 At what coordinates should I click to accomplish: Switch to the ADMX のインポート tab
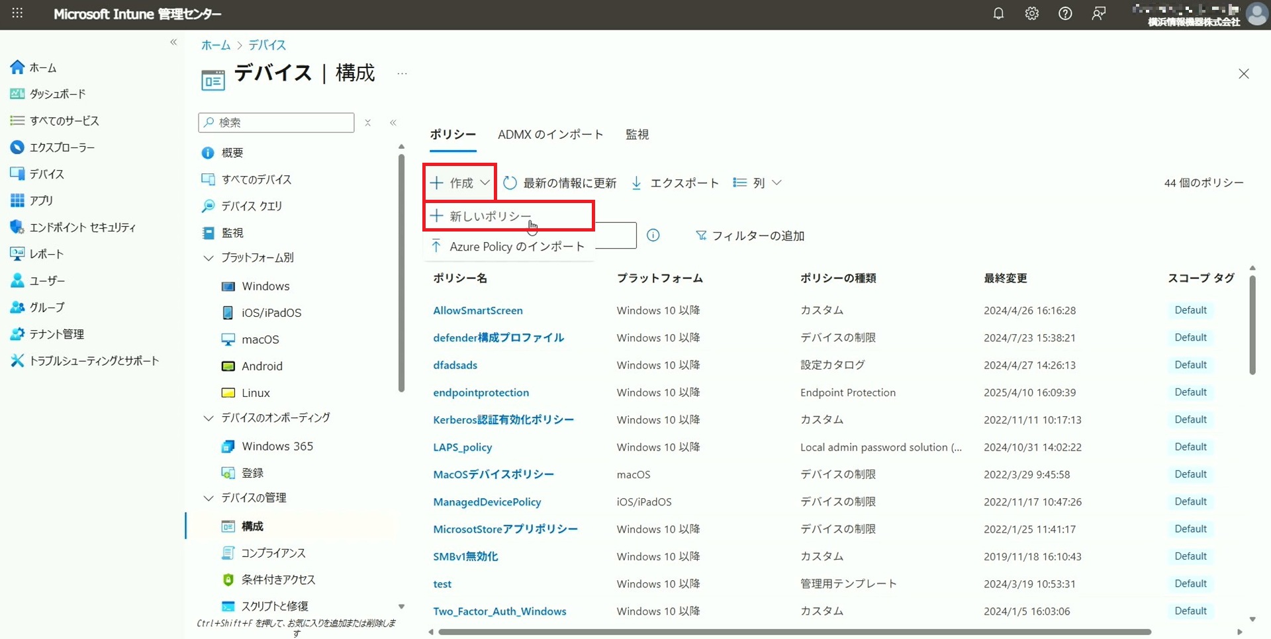pyautogui.click(x=550, y=135)
